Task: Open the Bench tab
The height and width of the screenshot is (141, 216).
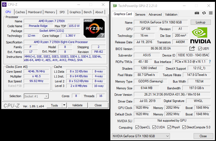Action: coord(88,12)
